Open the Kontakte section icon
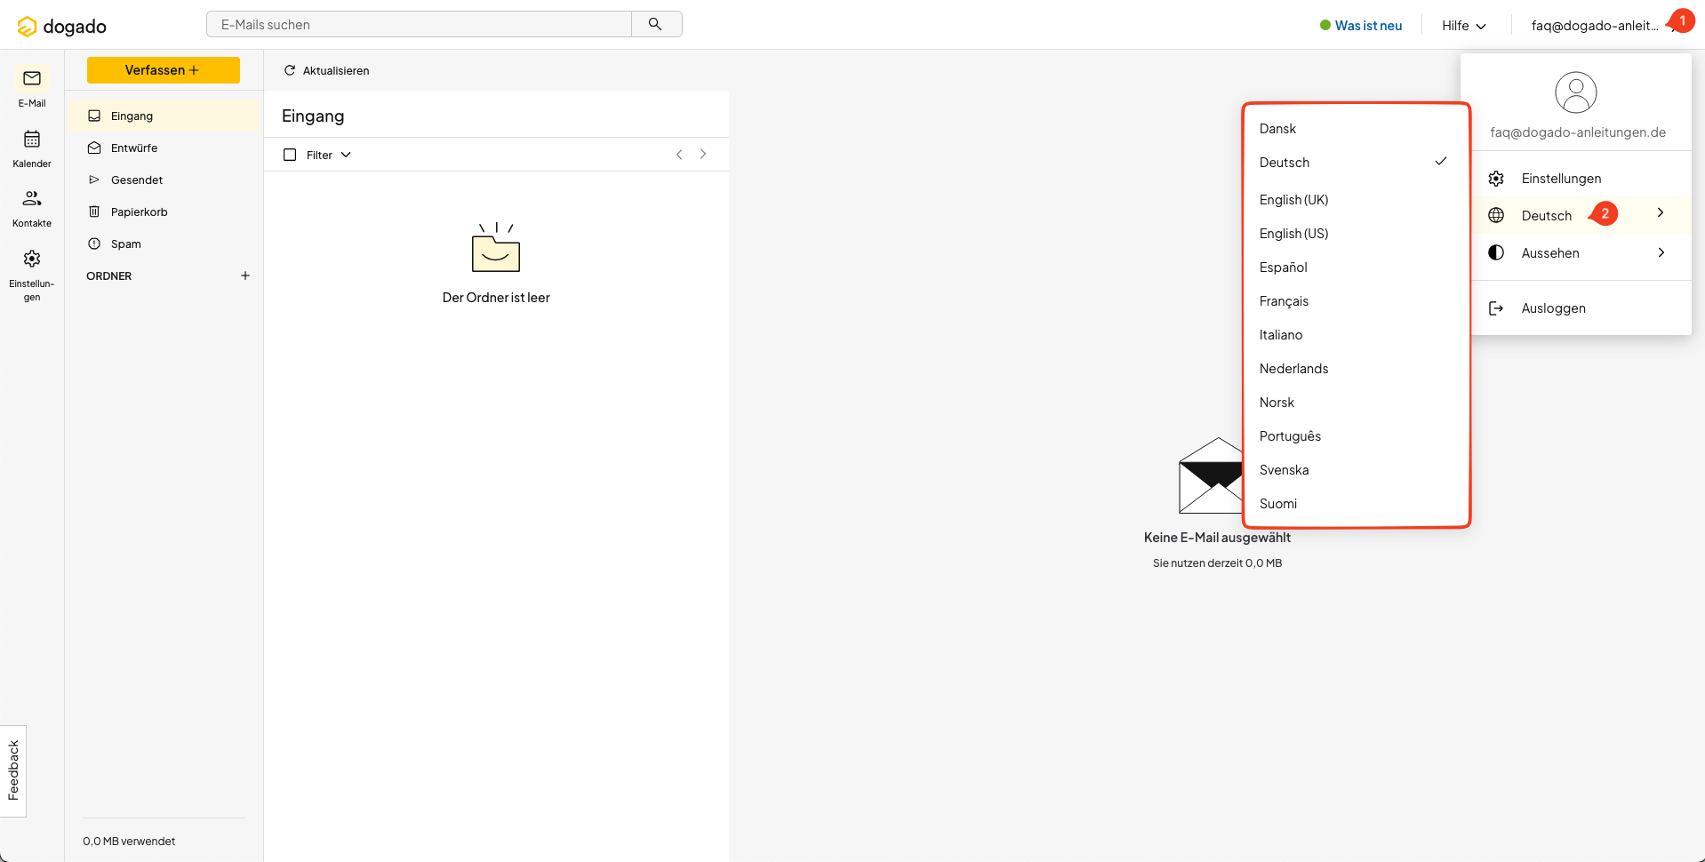The width and height of the screenshot is (1705, 862). [x=32, y=198]
